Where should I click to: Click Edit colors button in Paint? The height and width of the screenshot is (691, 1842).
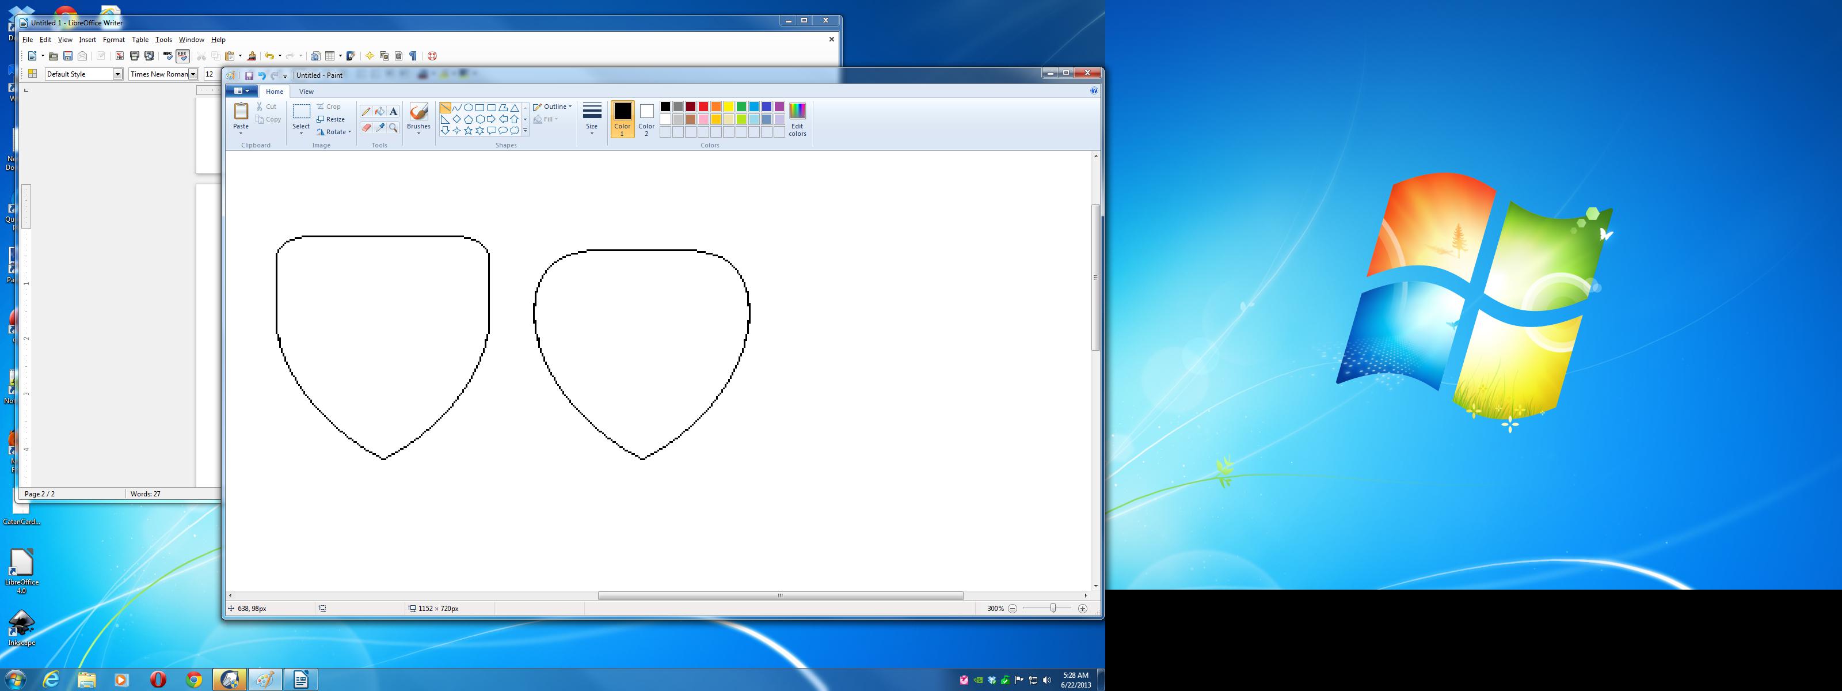[x=797, y=119]
